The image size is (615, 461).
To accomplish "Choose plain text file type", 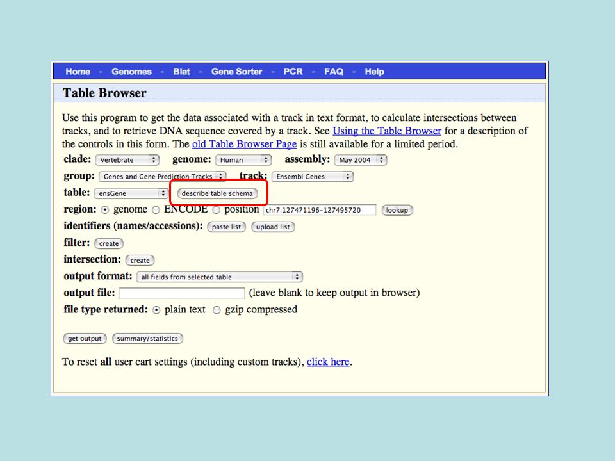I will point(156,310).
